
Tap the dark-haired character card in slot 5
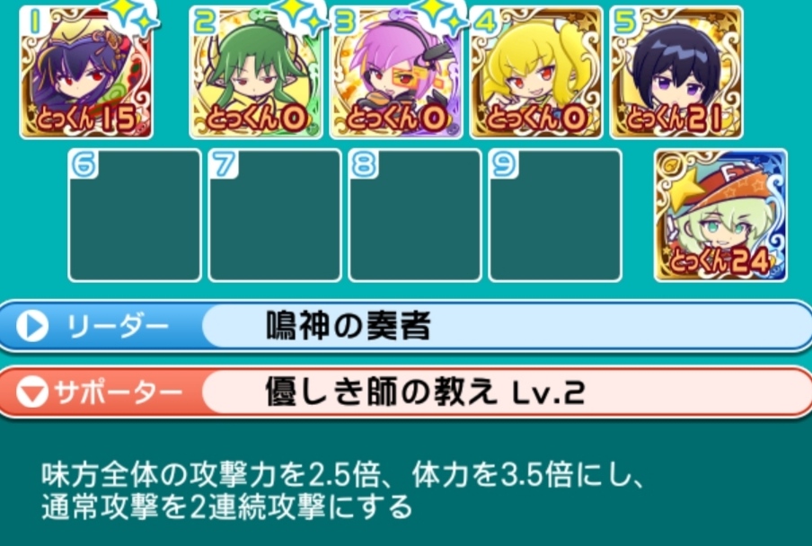click(x=676, y=73)
